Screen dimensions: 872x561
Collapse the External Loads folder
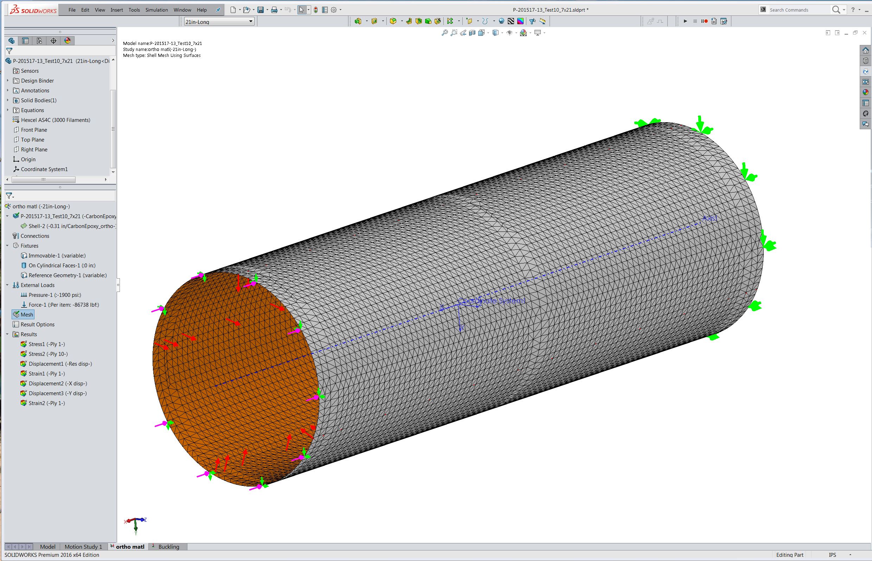point(7,285)
